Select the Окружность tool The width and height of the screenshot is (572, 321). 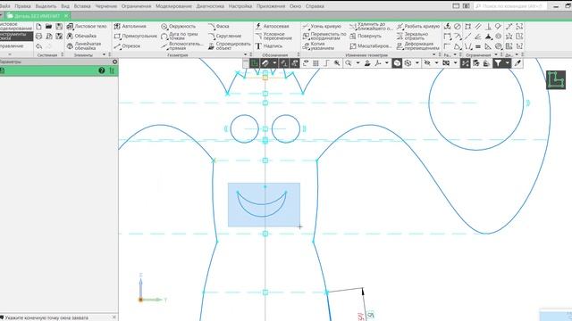point(179,26)
